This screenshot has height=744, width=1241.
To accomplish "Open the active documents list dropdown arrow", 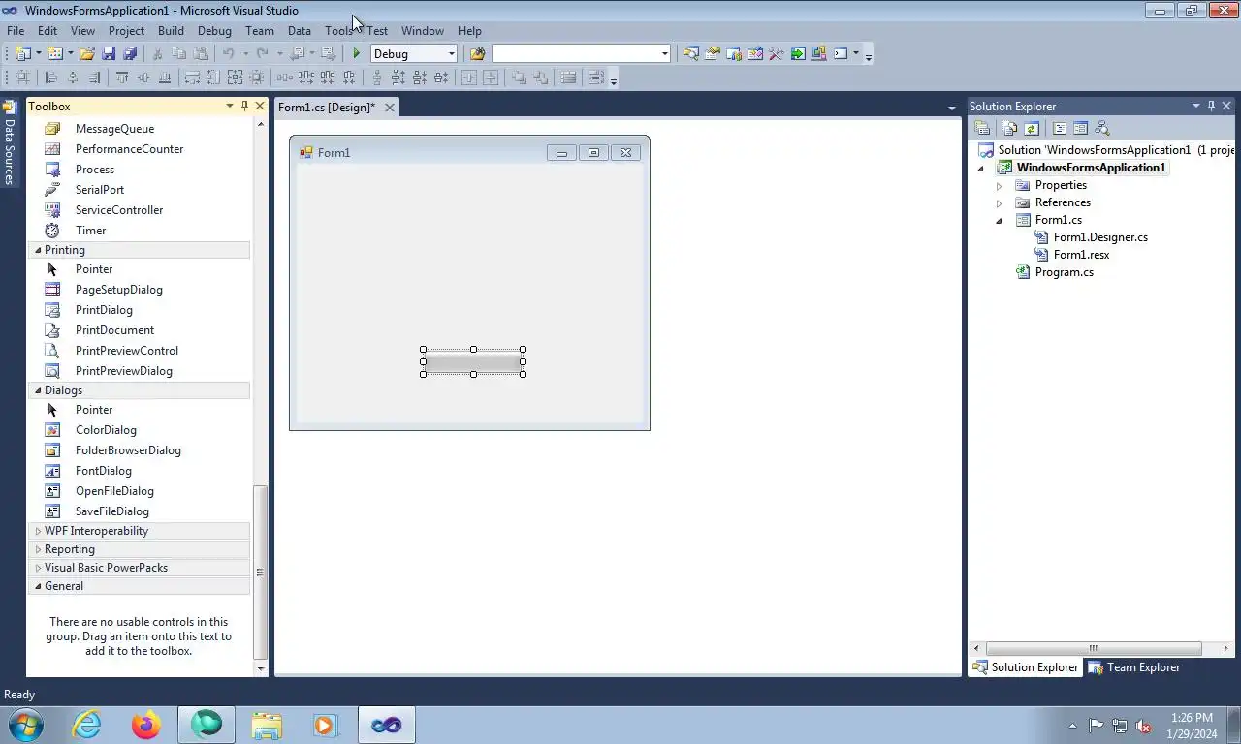I will (952, 108).
